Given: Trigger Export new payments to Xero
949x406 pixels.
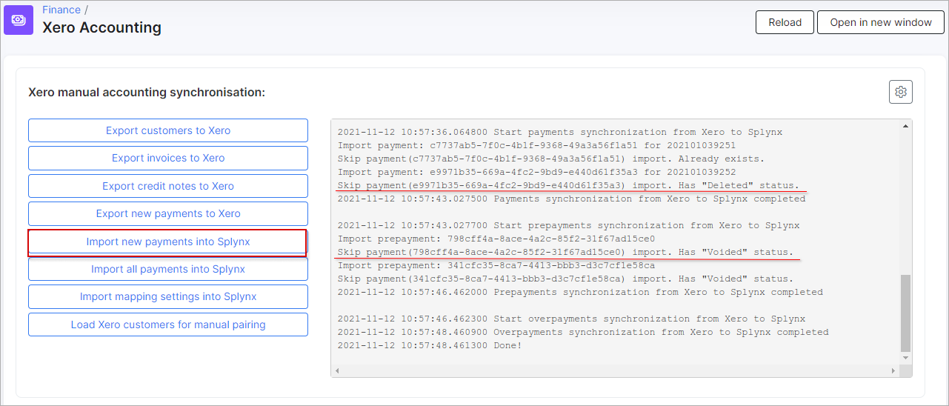Looking at the screenshot, I should (168, 213).
